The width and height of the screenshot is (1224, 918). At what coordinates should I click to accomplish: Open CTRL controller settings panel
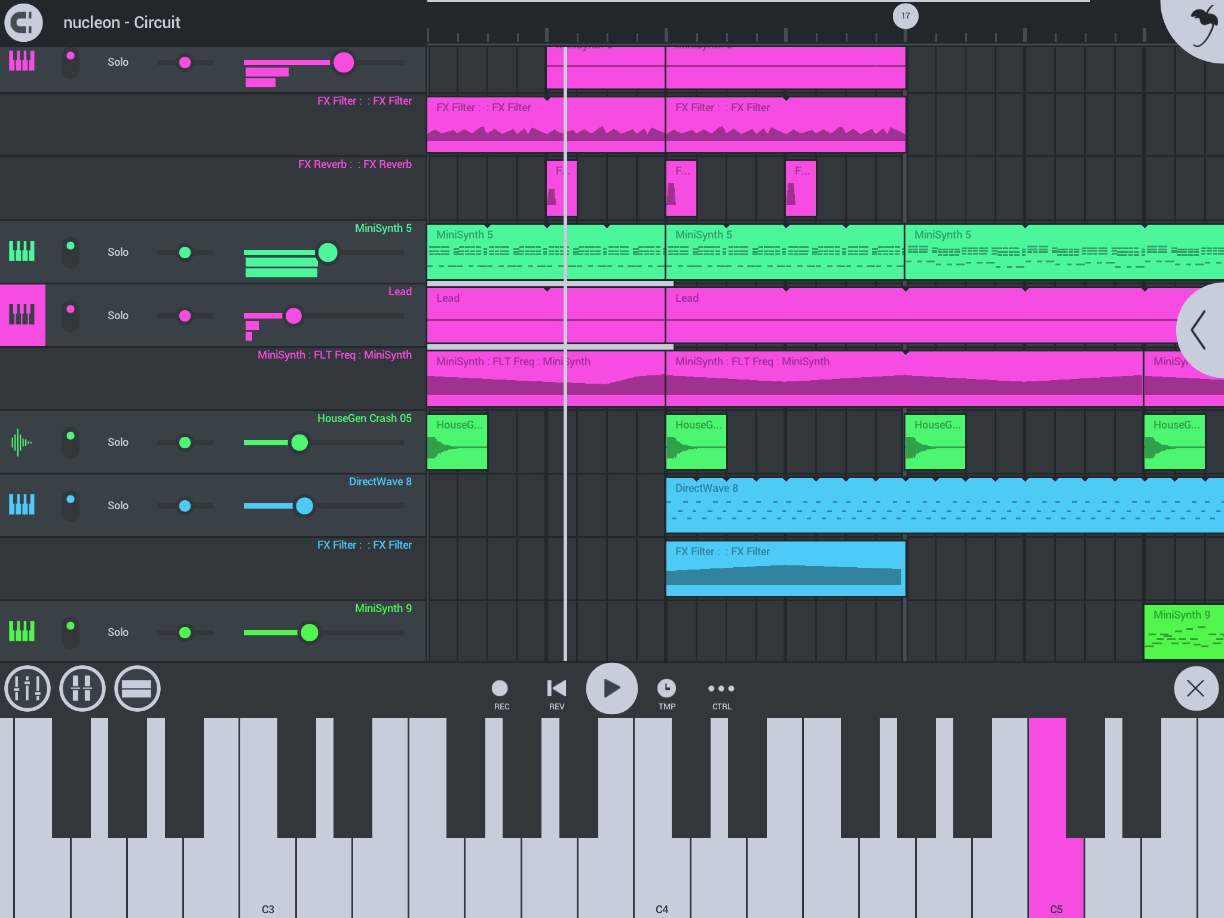point(722,692)
